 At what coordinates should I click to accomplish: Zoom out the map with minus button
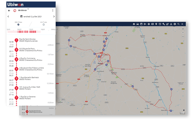[x=175, y=29]
